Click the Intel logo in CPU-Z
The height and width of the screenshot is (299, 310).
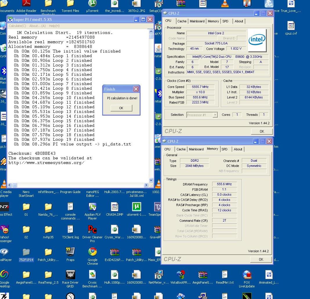click(x=257, y=40)
